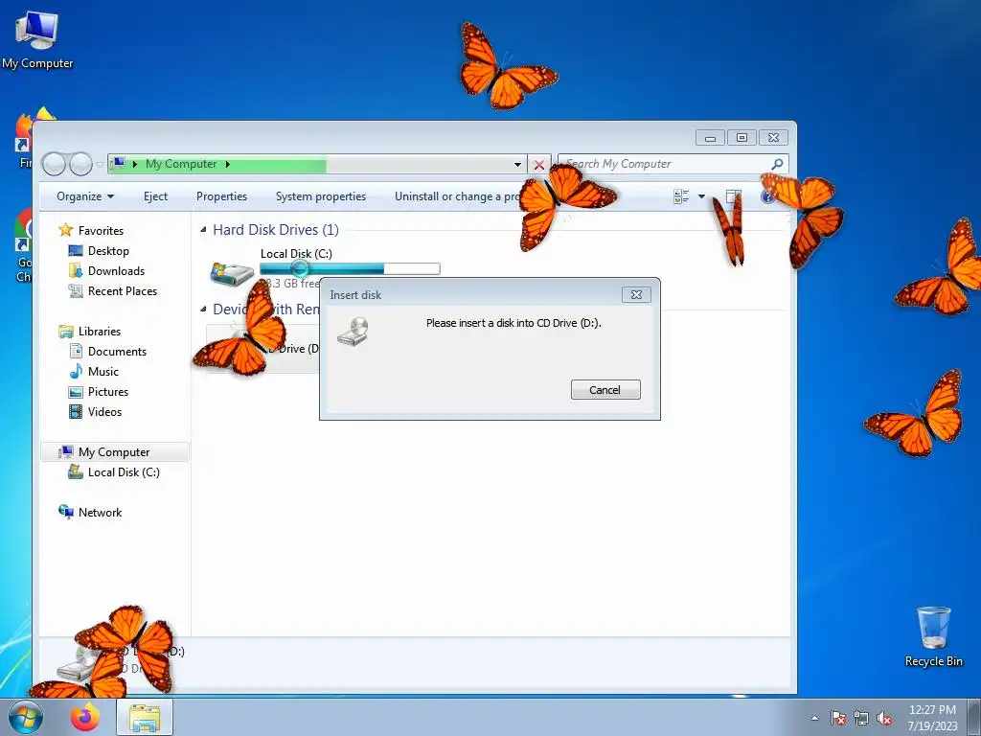Click the CD drive icon in dialog
Image resolution: width=981 pixels, height=736 pixels.
(354, 332)
